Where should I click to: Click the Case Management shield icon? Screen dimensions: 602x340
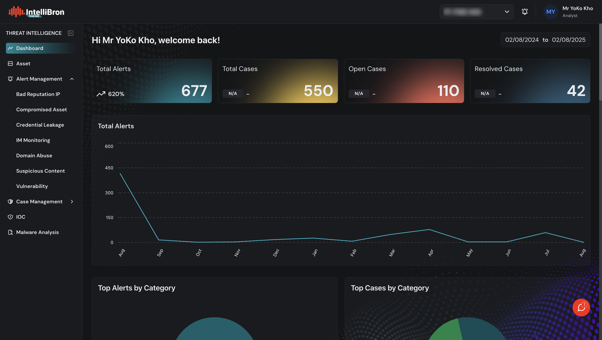[x=10, y=201]
